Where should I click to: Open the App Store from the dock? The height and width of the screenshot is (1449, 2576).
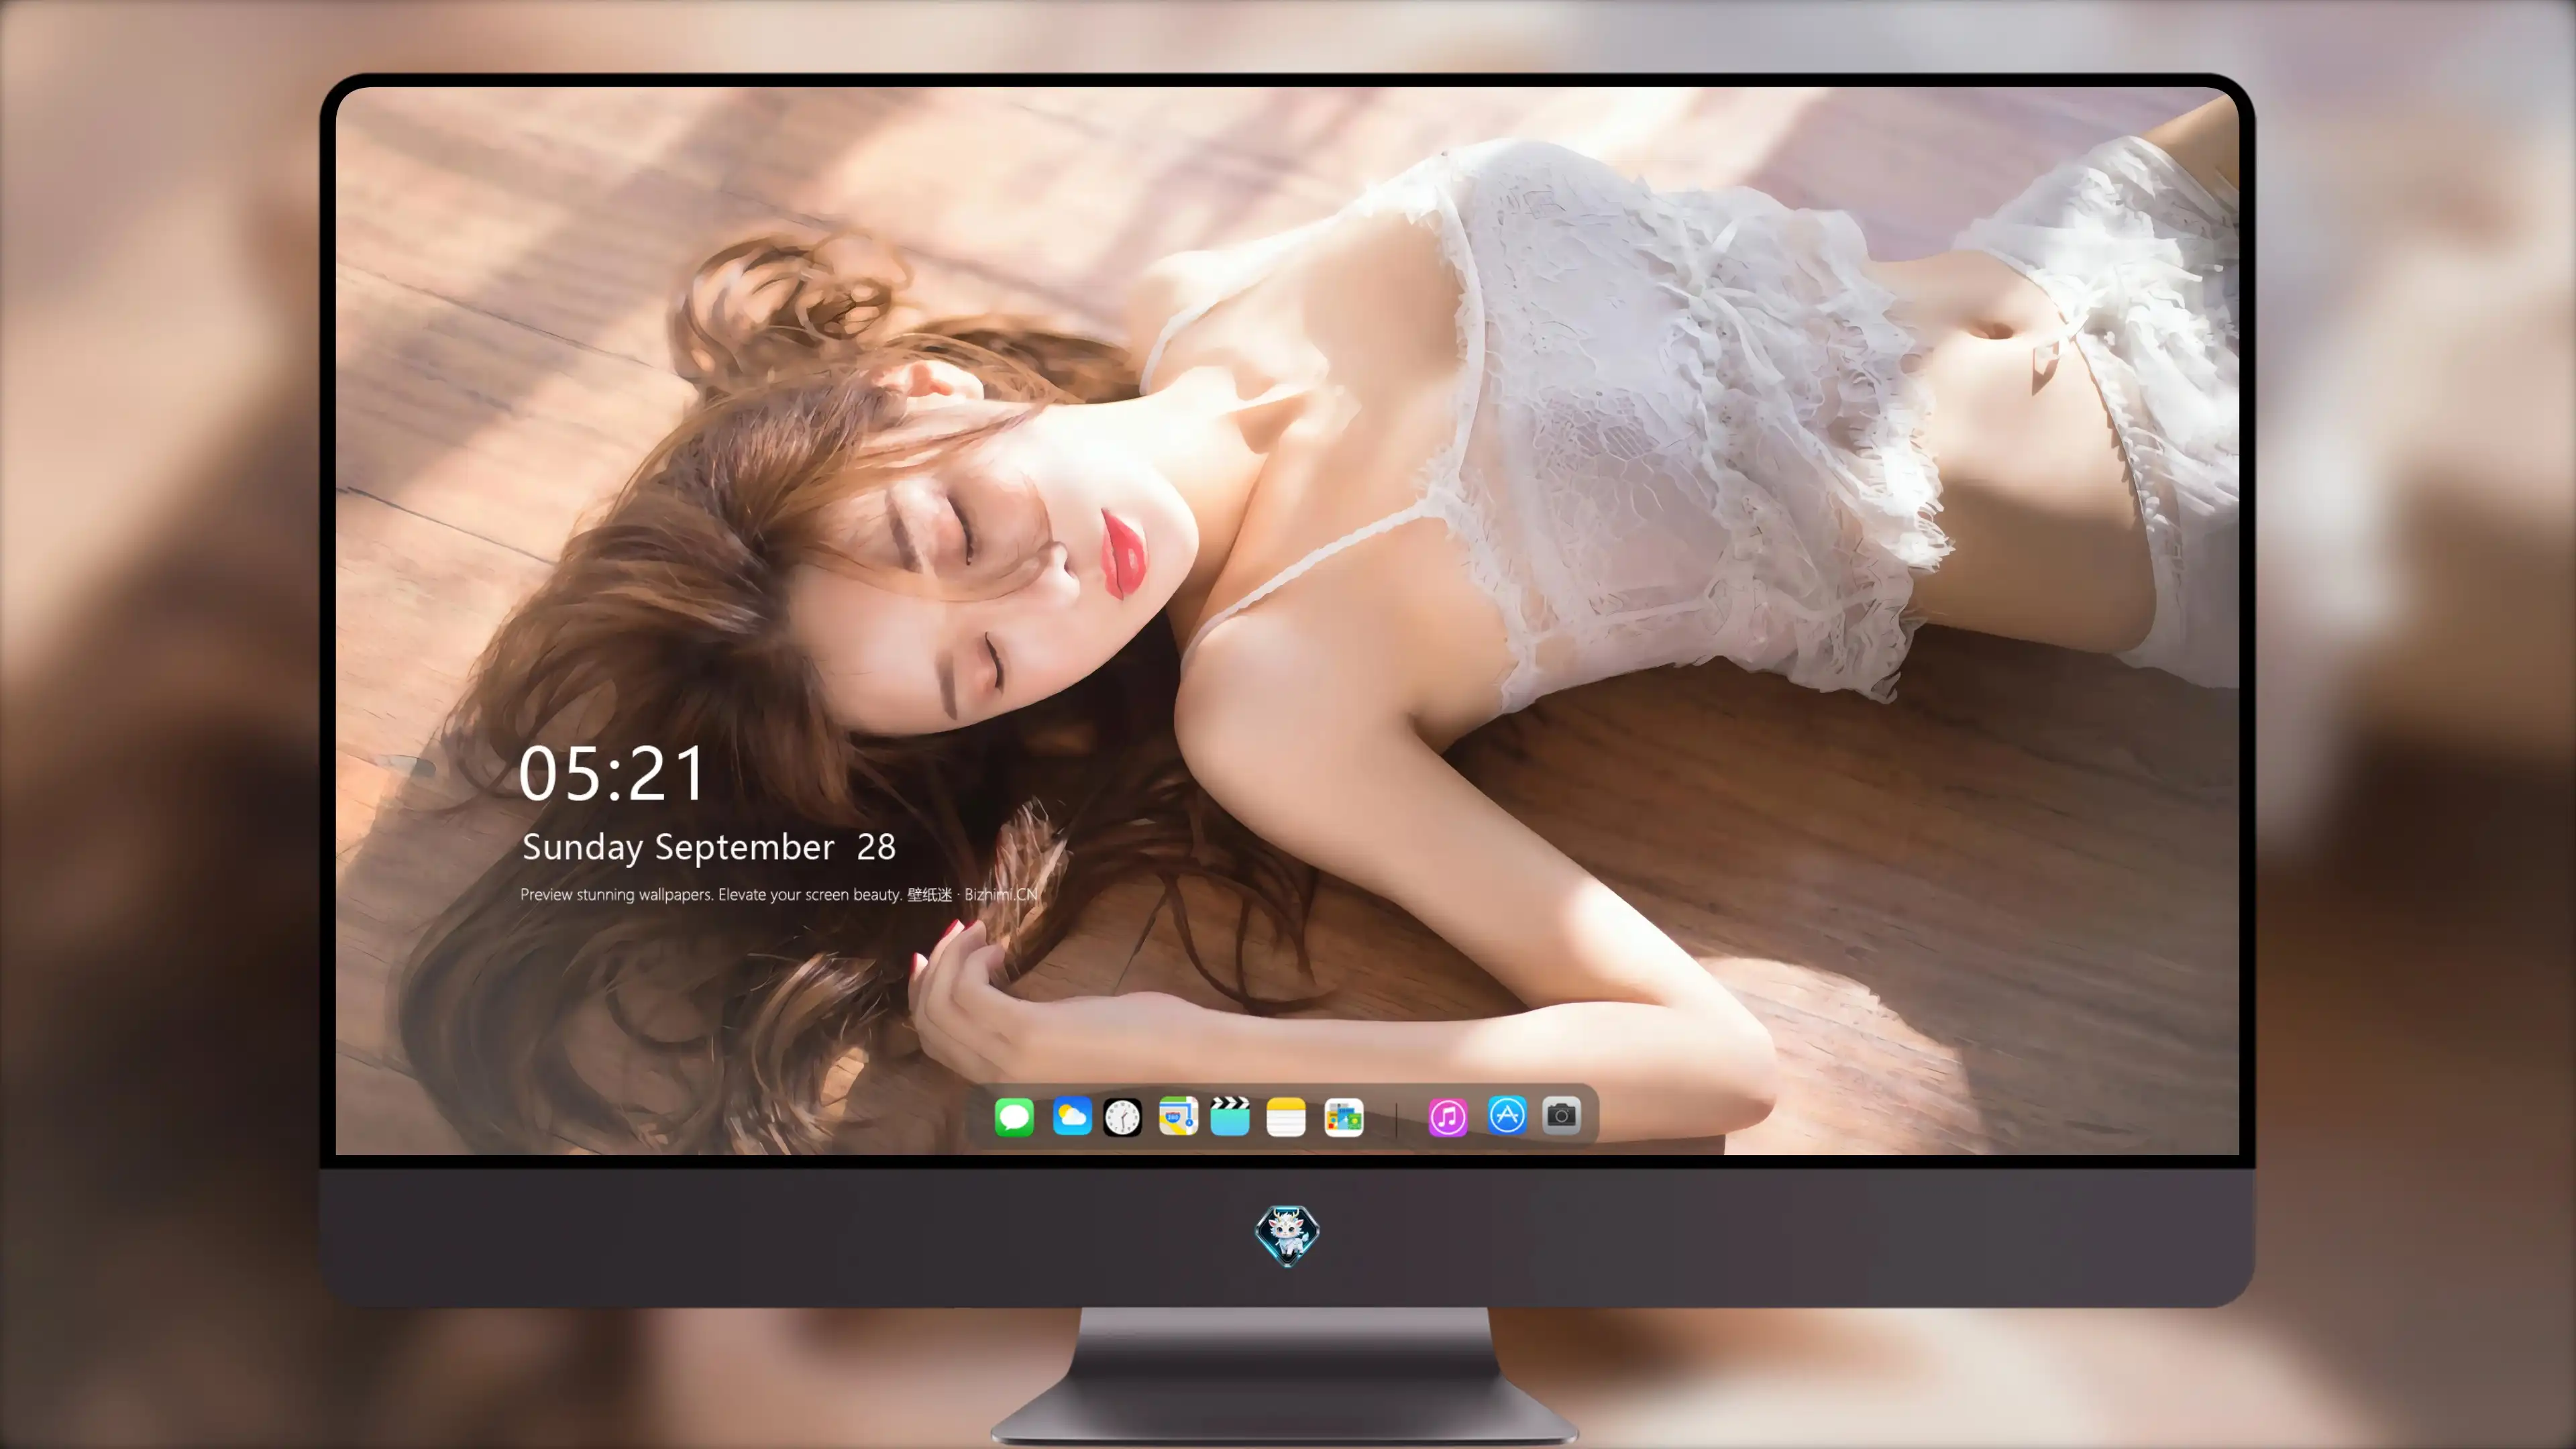(1507, 1115)
